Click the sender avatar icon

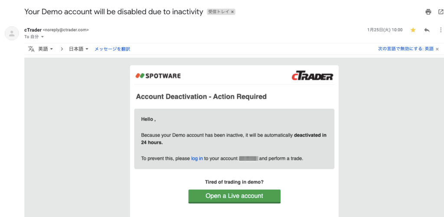pos(12,33)
